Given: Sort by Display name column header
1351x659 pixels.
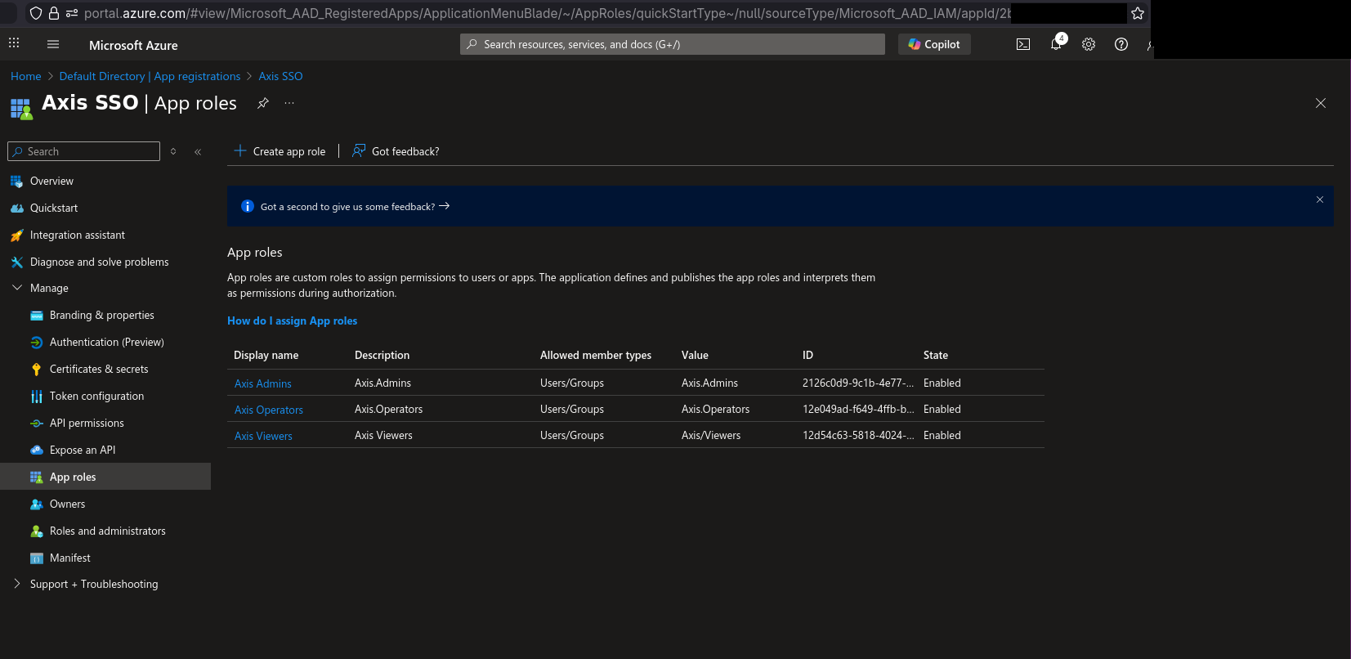Looking at the screenshot, I should tap(266, 355).
